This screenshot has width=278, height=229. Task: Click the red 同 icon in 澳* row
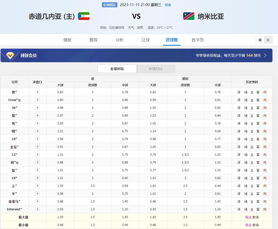tap(265, 92)
